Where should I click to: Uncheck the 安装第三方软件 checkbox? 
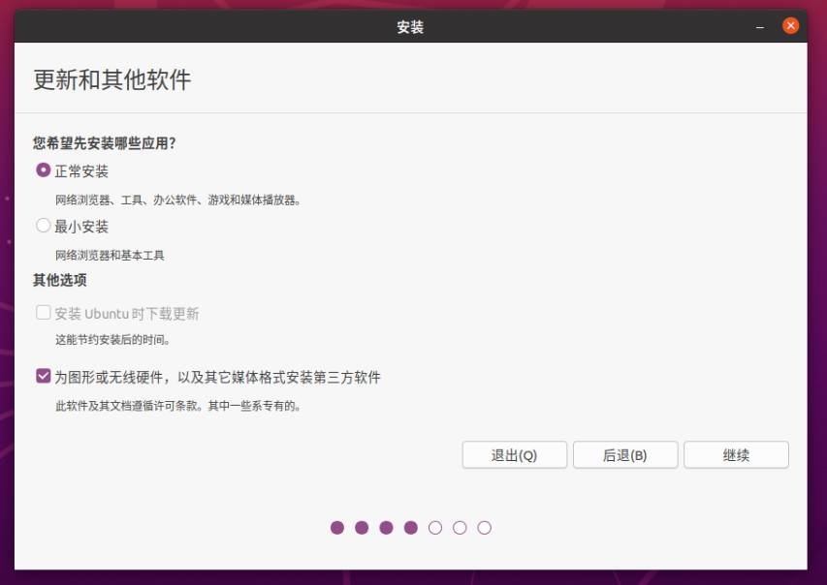click(44, 376)
